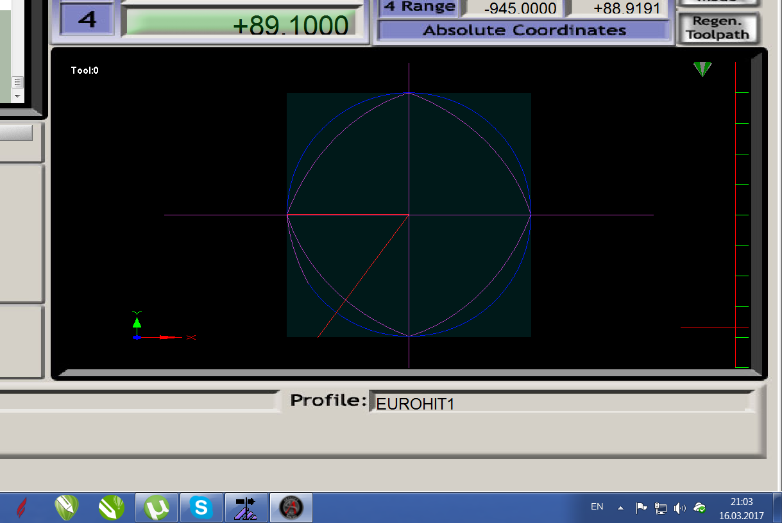Click the red vertical scale bar in toolpath view

(x=735, y=215)
